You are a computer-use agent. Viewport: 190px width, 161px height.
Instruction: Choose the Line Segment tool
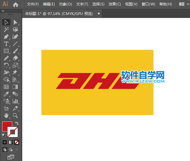15,44
